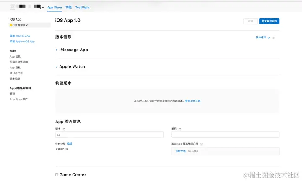Open the 简体中文 language dropdown

pyautogui.click(x=263, y=37)
